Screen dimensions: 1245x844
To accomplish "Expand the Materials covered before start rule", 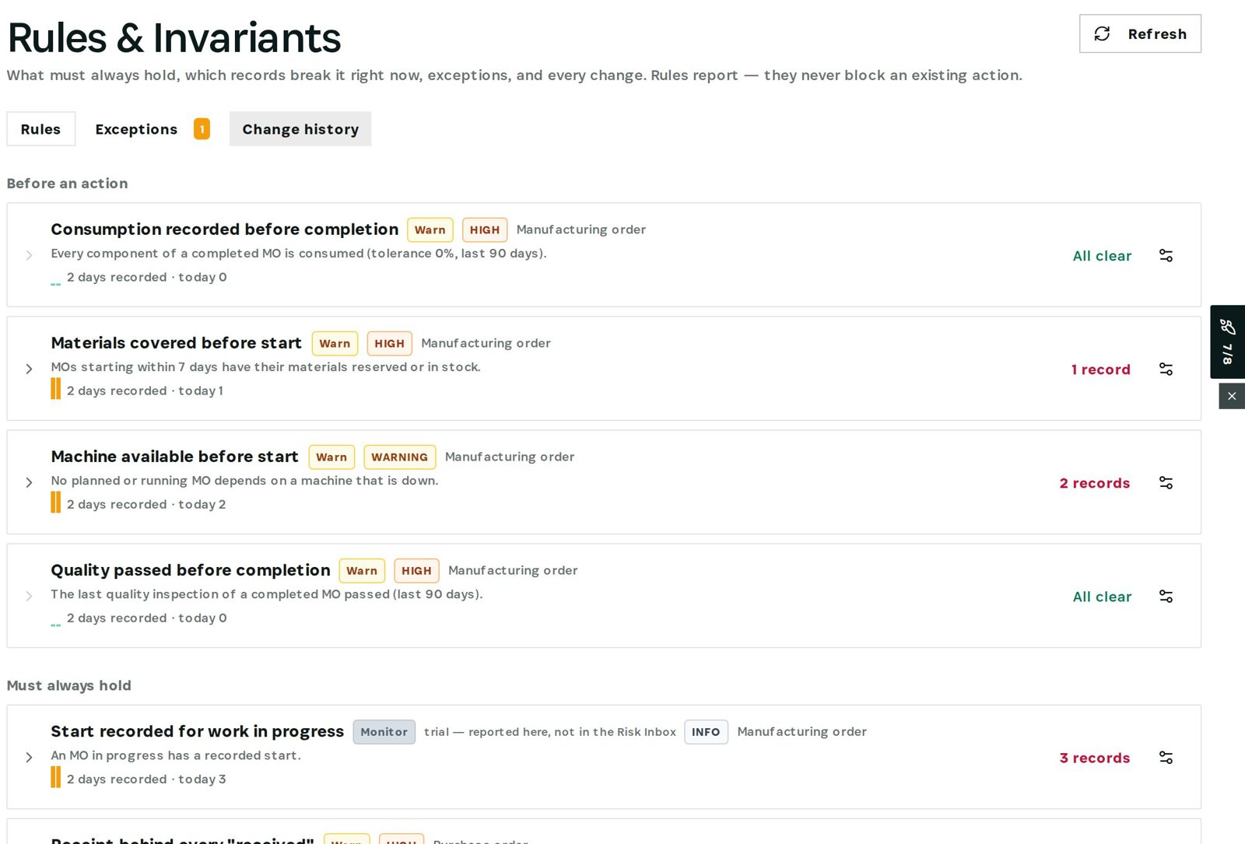I will [x=29, y=369].
